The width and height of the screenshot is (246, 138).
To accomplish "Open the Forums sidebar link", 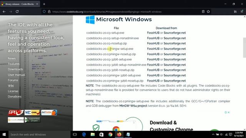I will pos(13,80).
